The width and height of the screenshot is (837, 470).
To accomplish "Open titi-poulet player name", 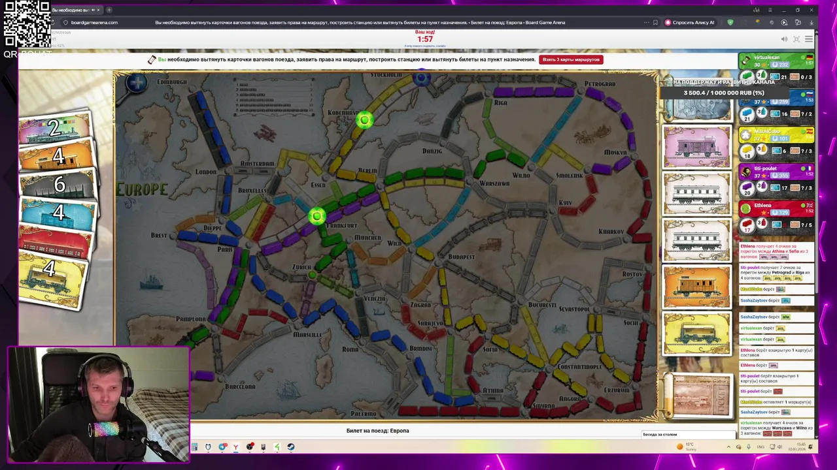I will [765, 168].
